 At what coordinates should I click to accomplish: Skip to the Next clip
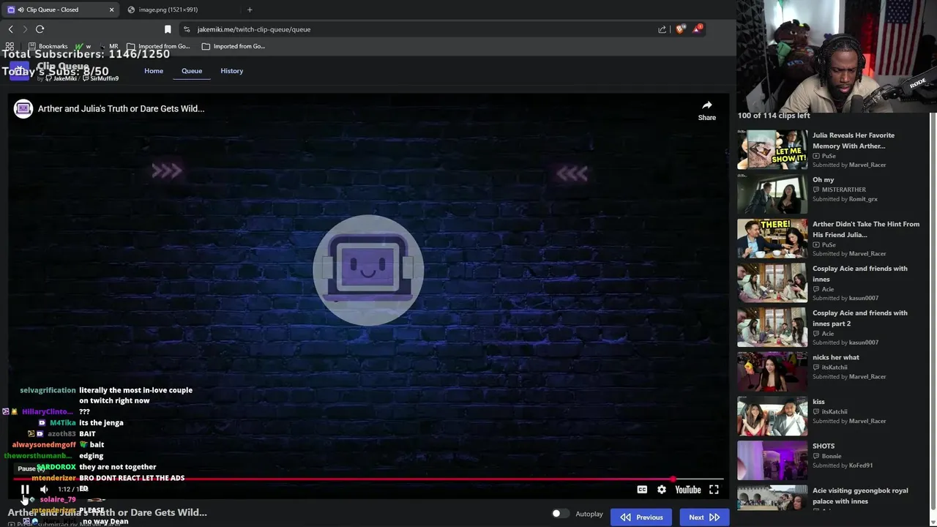(x=704, y=517)
